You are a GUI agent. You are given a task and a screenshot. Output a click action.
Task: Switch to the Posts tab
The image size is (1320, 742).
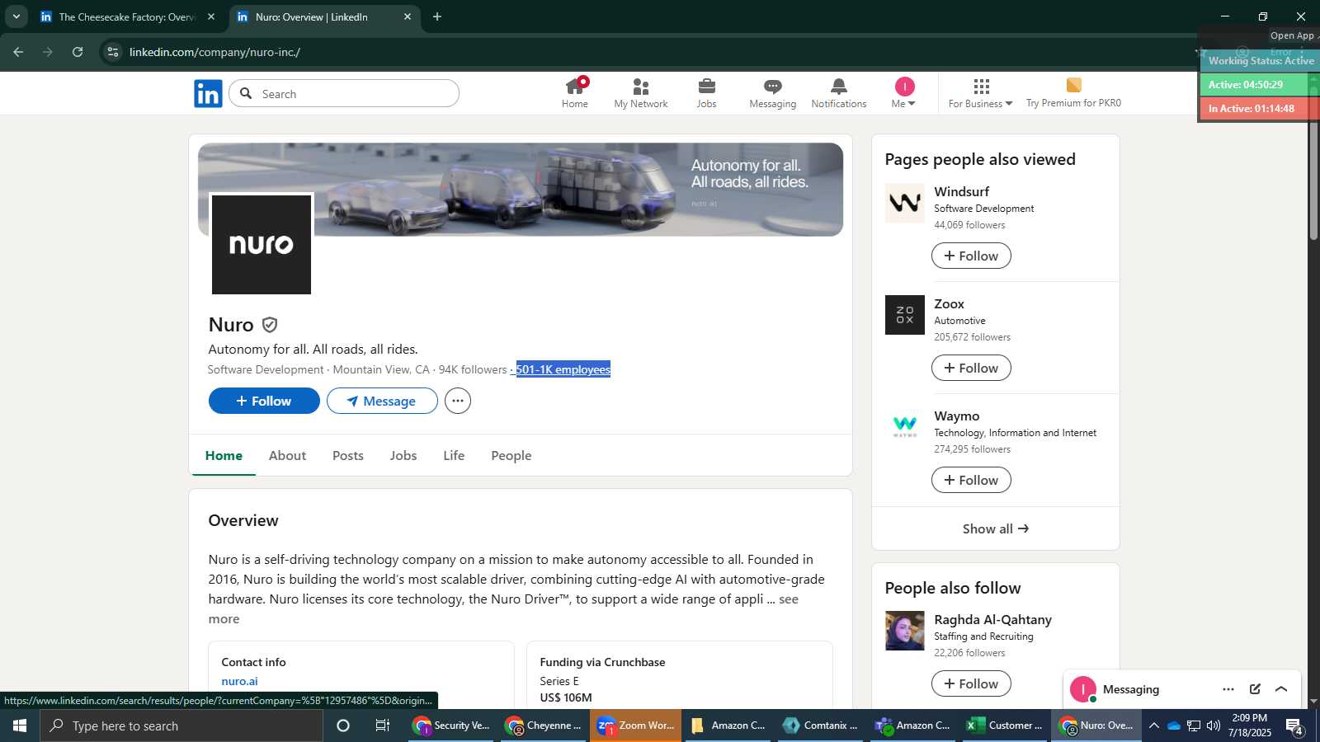348,455
